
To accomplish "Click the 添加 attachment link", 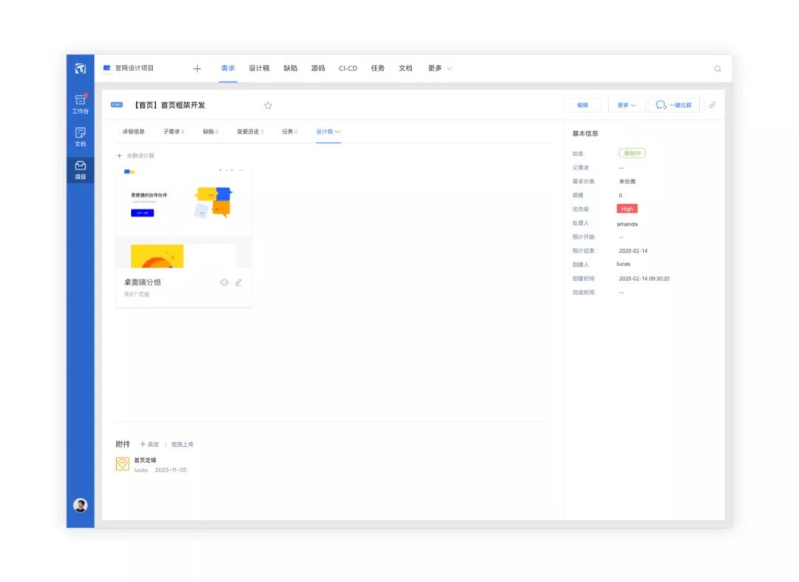I will tap(149, 444).
